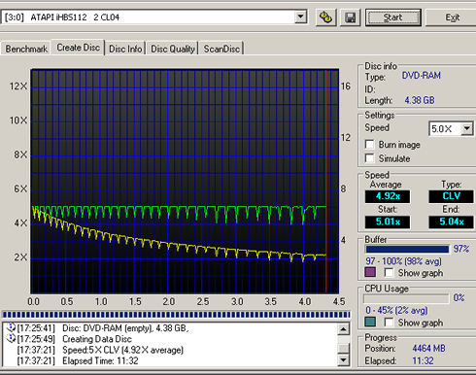This screenshot has width=476, height=375.
Task: Click the Exit button
Action: point(452,17)
